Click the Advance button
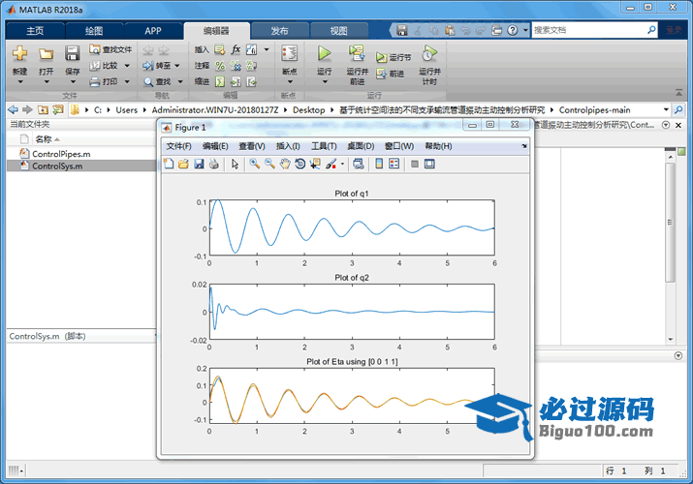 coord(391,74)
